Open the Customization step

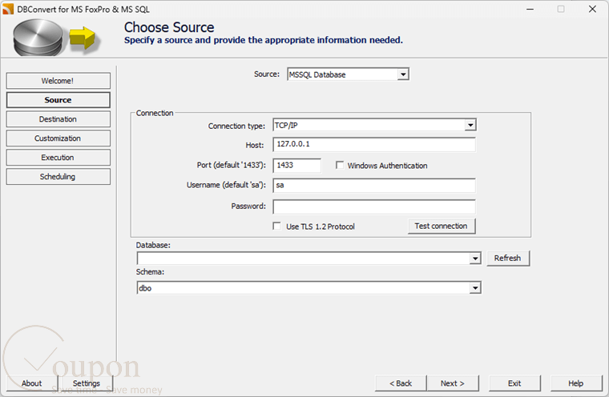[x=58, y=138]
